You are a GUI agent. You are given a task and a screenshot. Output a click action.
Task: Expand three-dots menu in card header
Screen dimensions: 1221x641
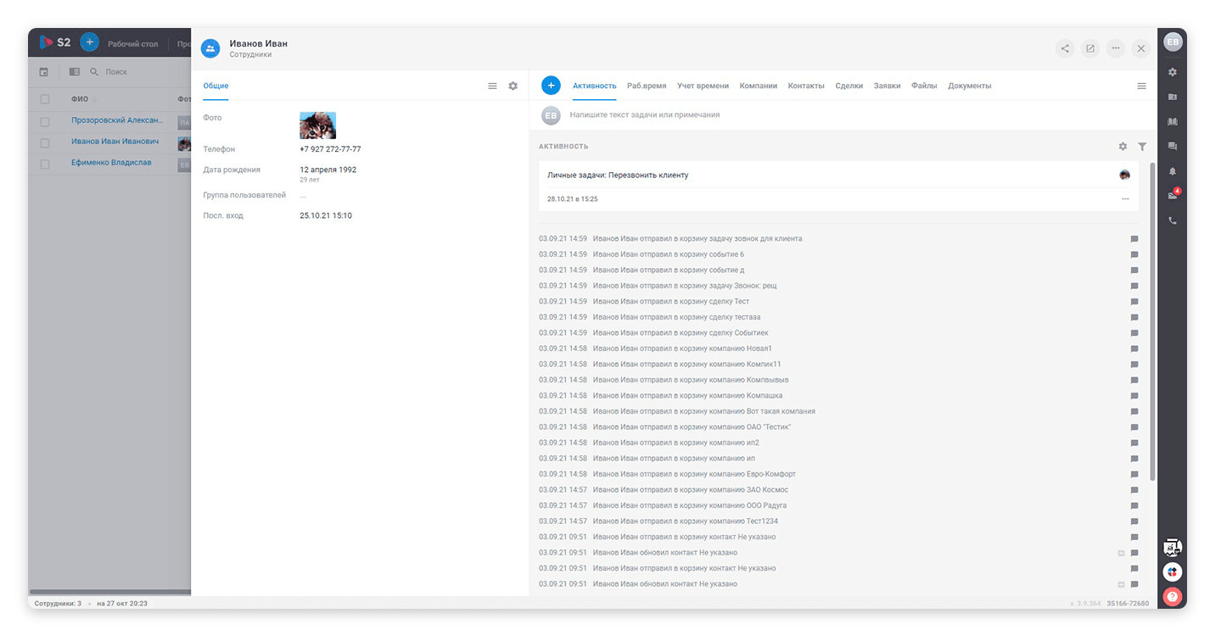[1115, 48]
